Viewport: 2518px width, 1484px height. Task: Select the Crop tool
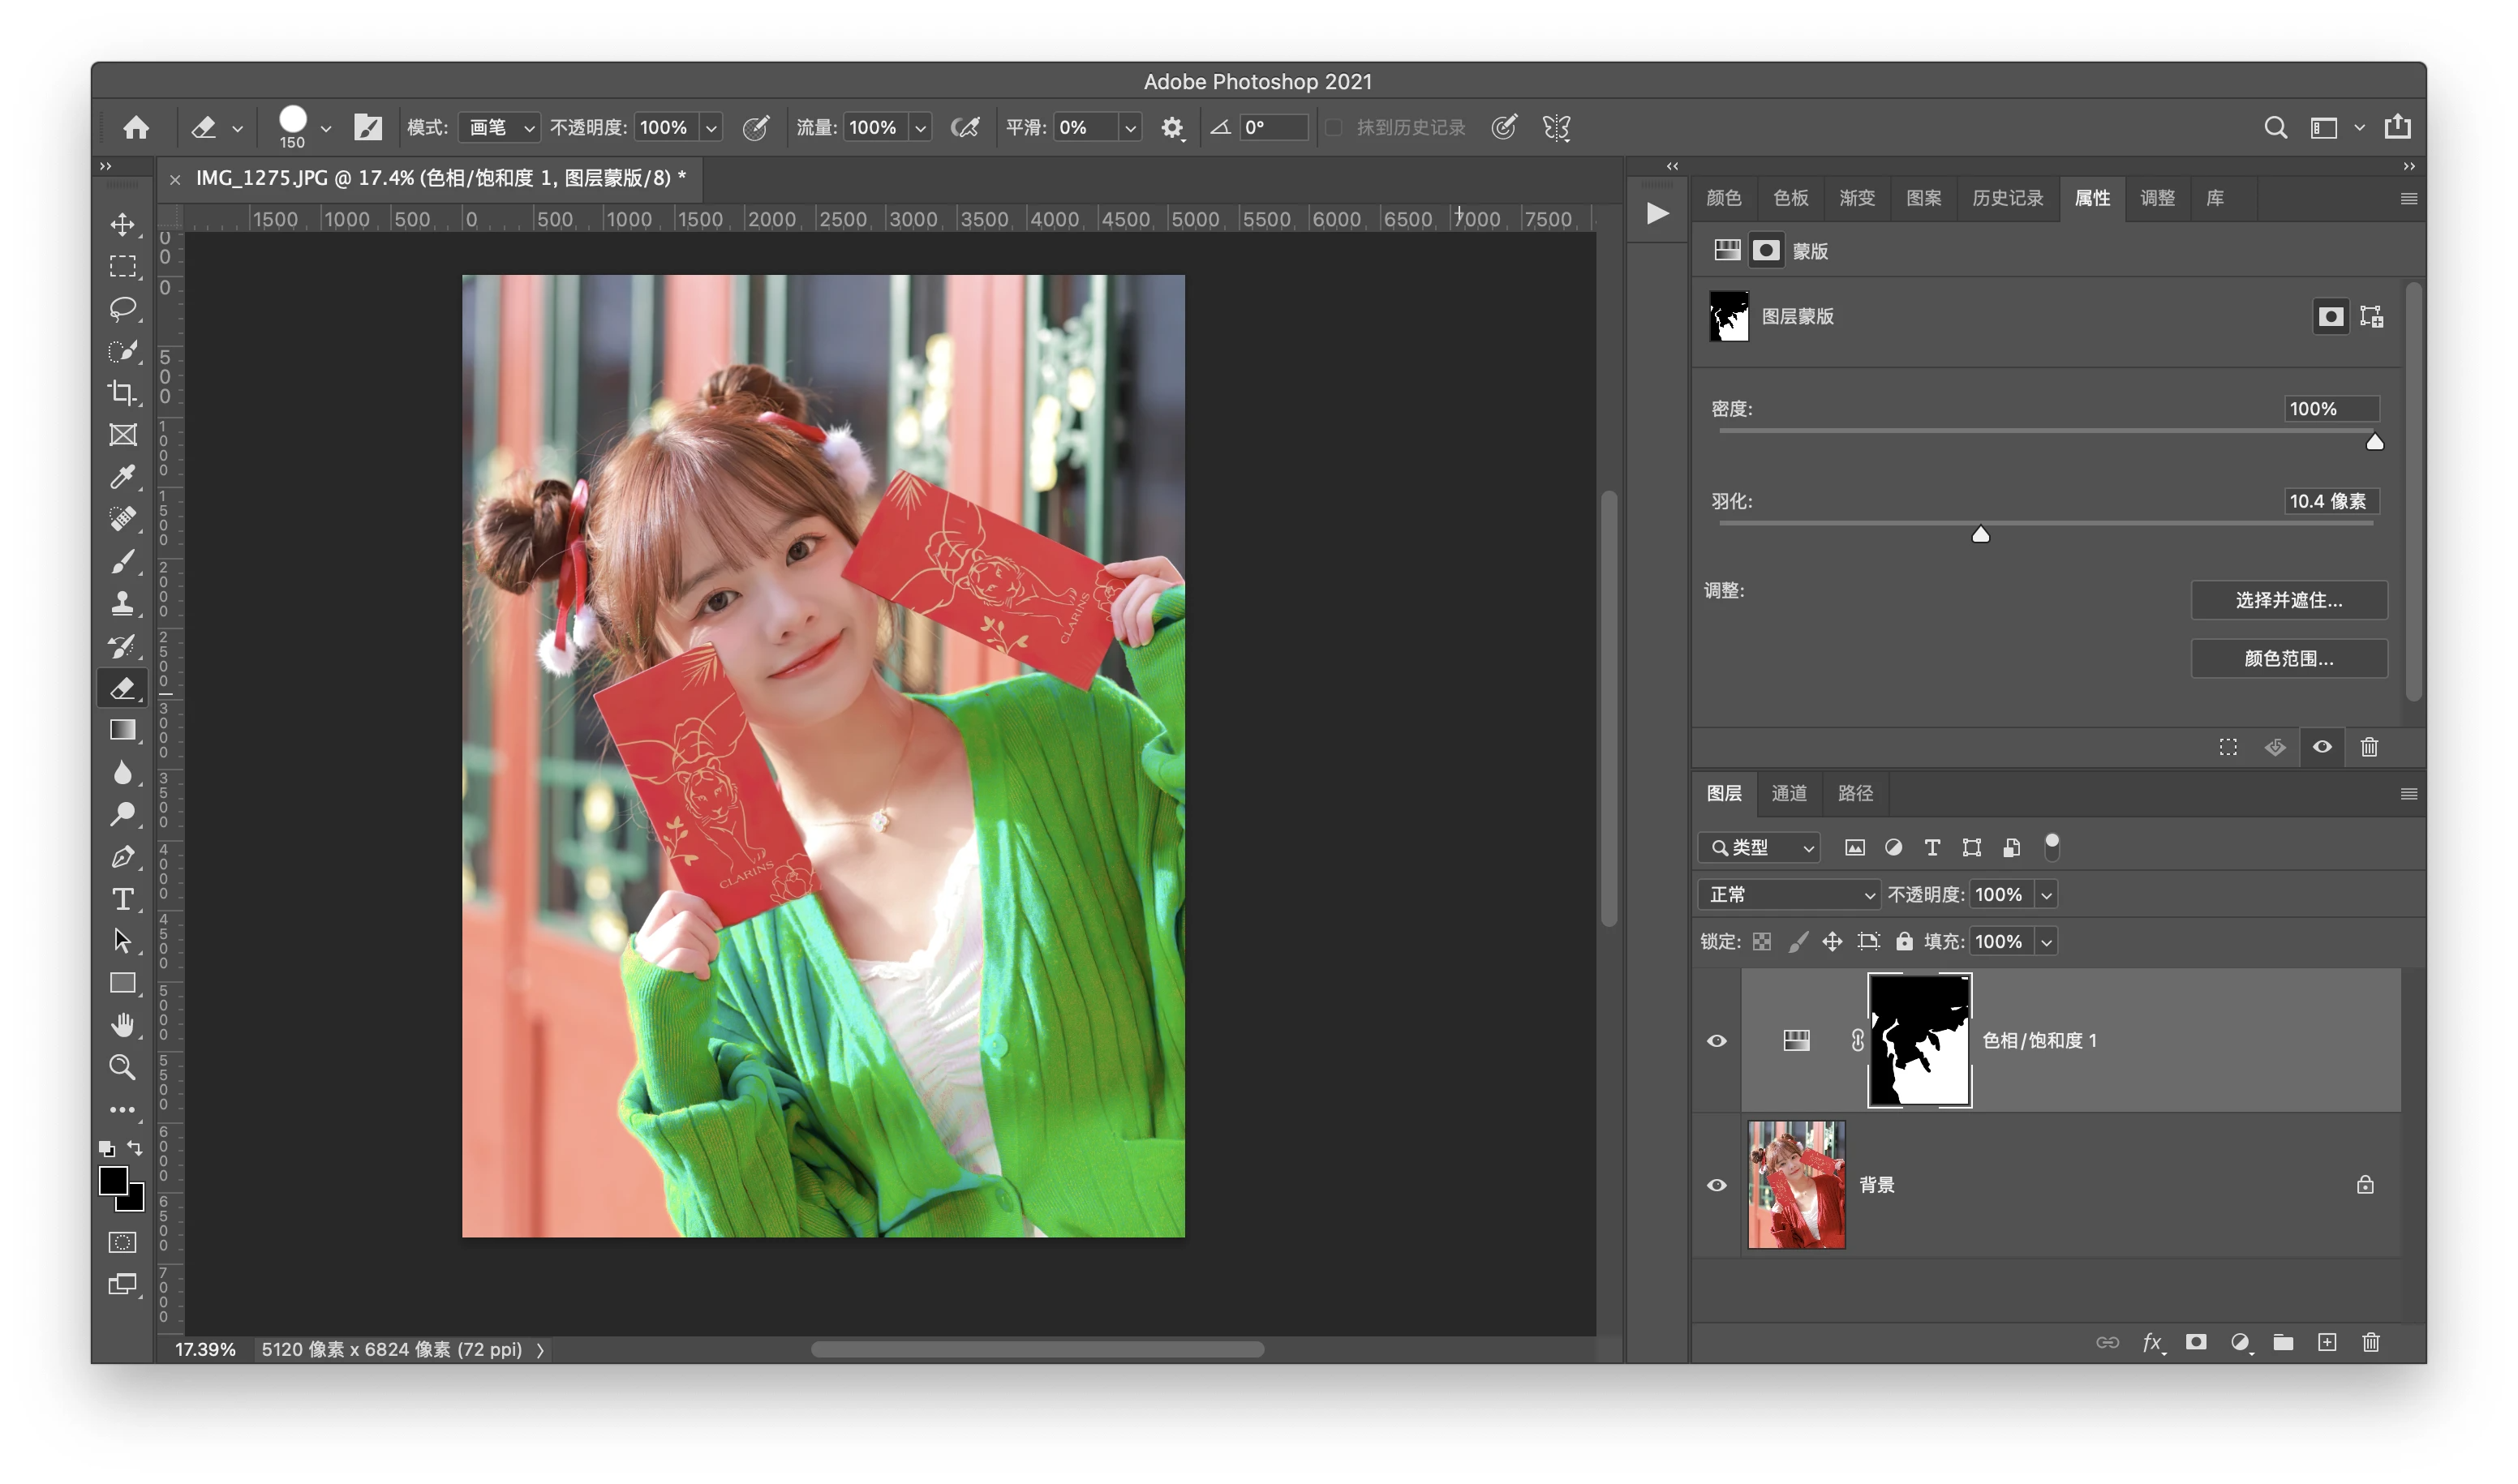click(x=123, y=393)
